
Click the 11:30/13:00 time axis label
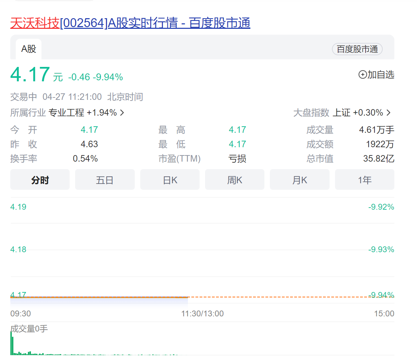point(202,314)
